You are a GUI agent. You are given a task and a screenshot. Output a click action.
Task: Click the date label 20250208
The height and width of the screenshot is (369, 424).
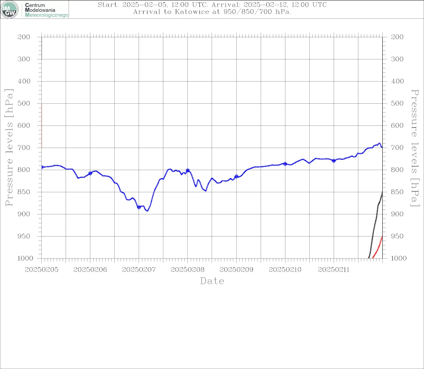[x=187, y=270]
